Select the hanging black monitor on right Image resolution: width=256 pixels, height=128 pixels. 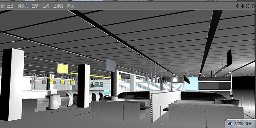[x=229, y=57]
